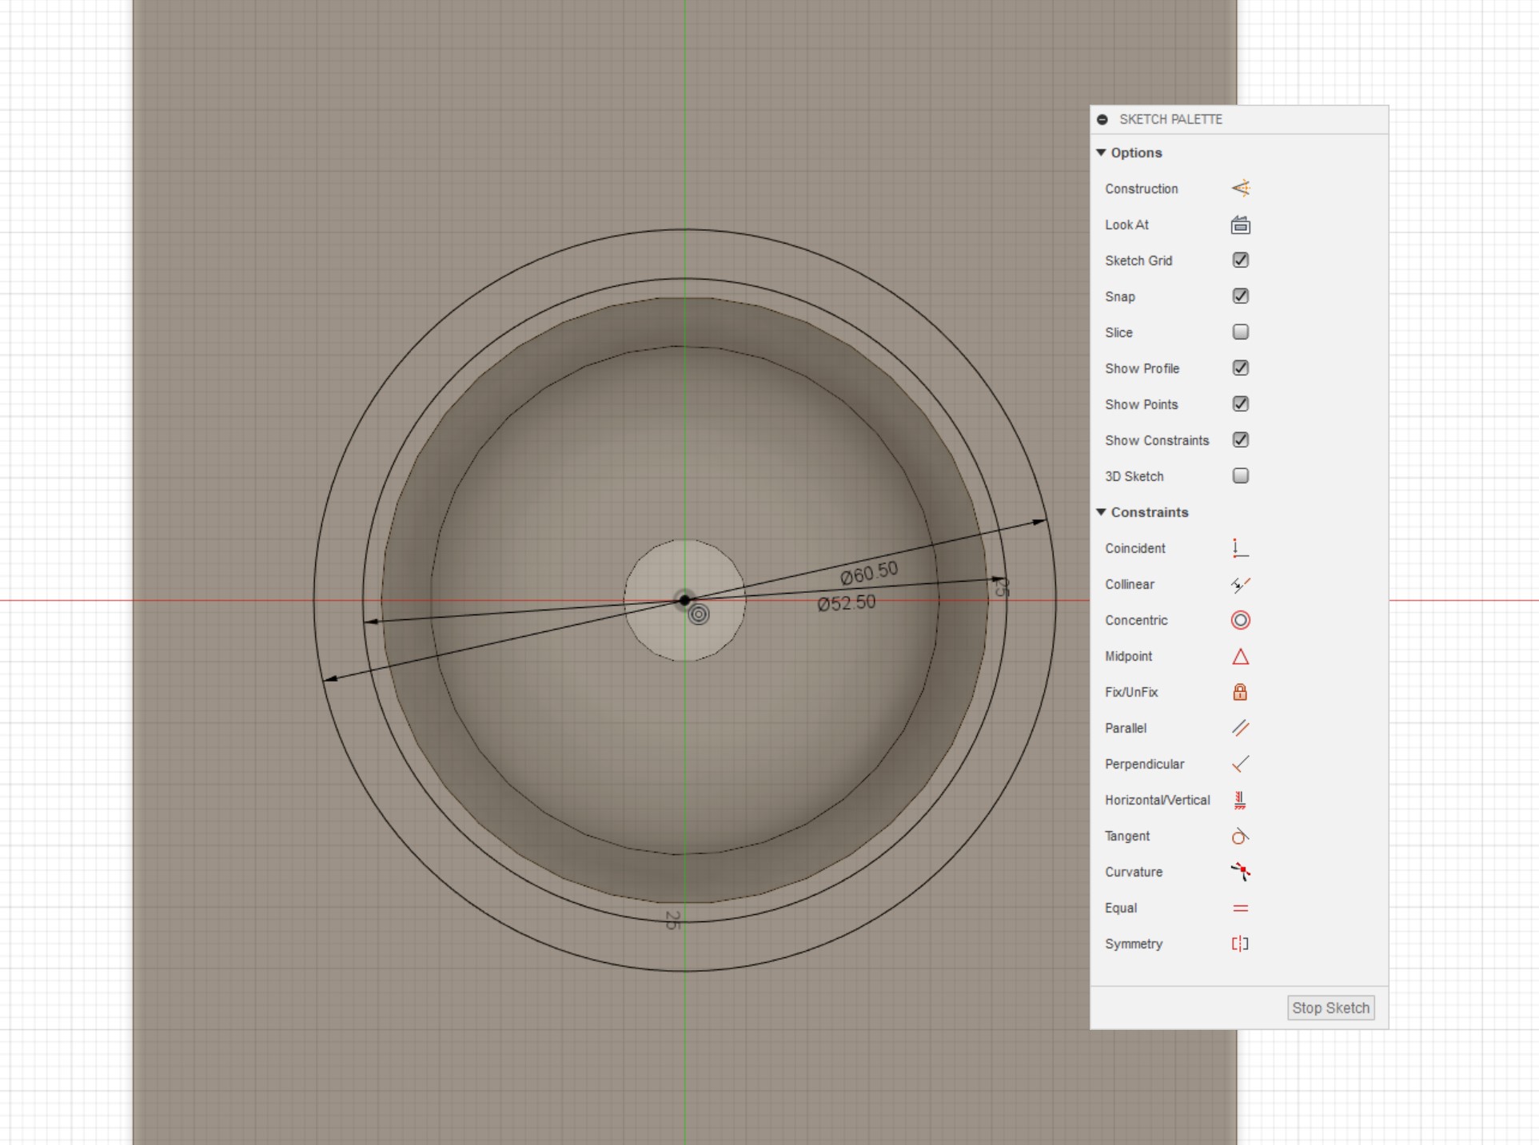The height and width of the screenshot is (1145, 1539).
Task: Minimize the Sketch Palette panel
Action: (1102, 119)
